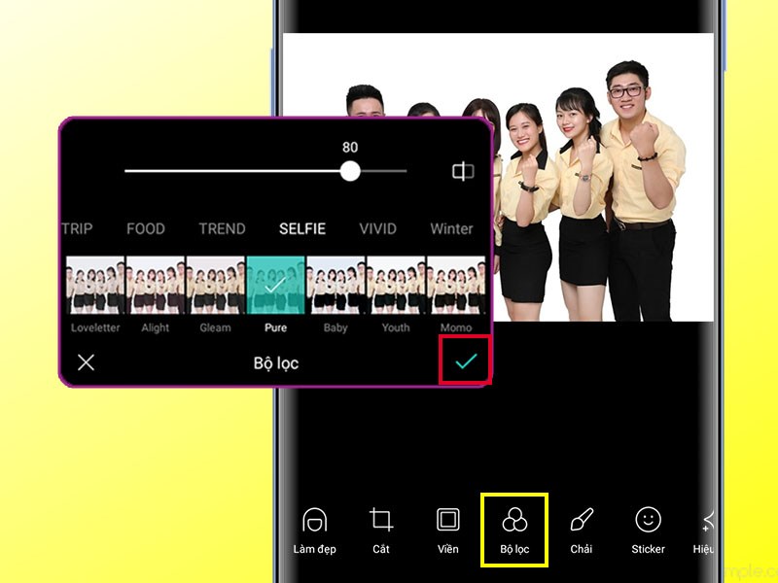Open the TRIP filter tab
778x583 pixels.
pyautogui.click(x=77, y=228)
